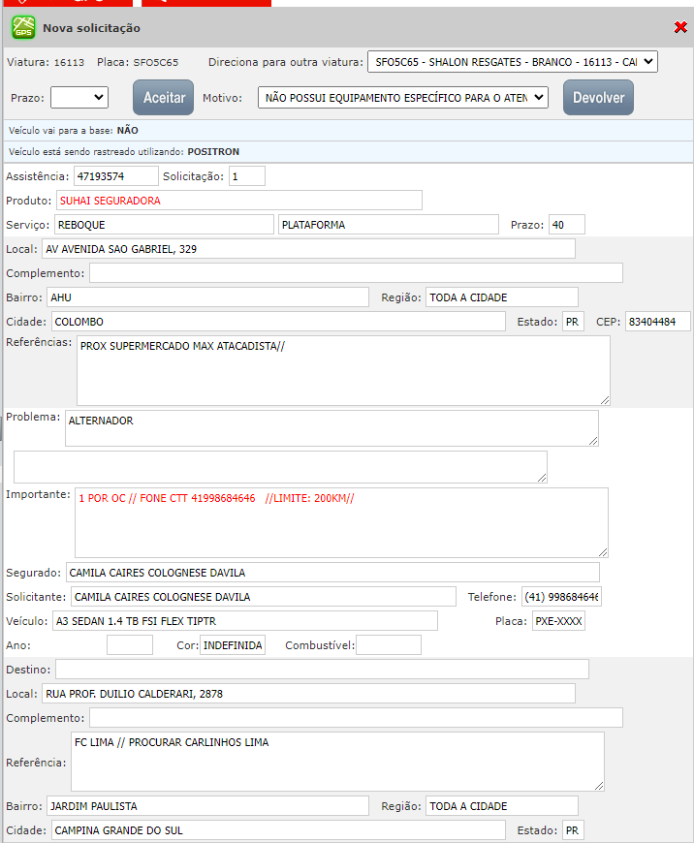Expand the Prazo dropdown
Screen dimensions: 694x843
tap(79, 97)
